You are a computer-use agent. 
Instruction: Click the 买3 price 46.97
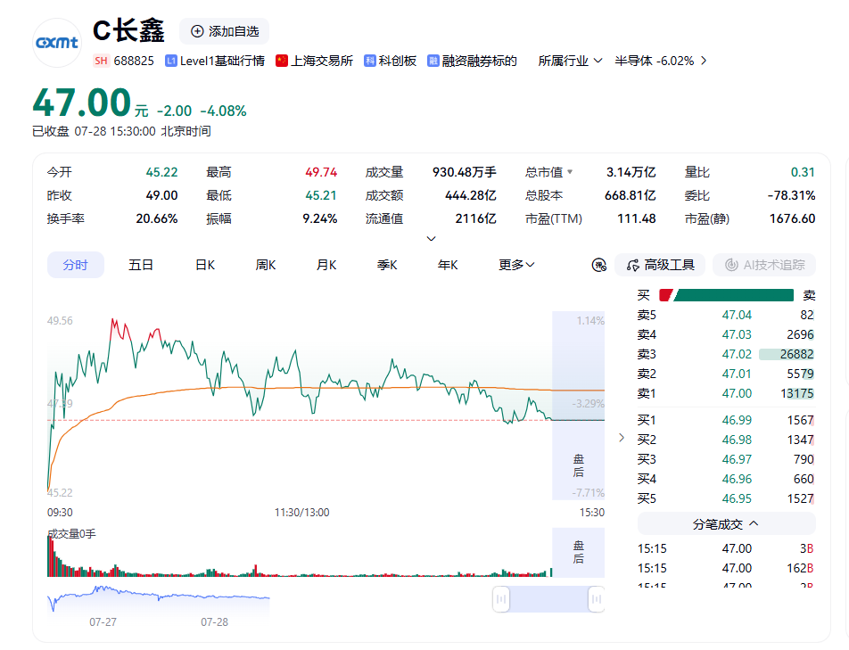pyautogui.click(x=737, y=459)
